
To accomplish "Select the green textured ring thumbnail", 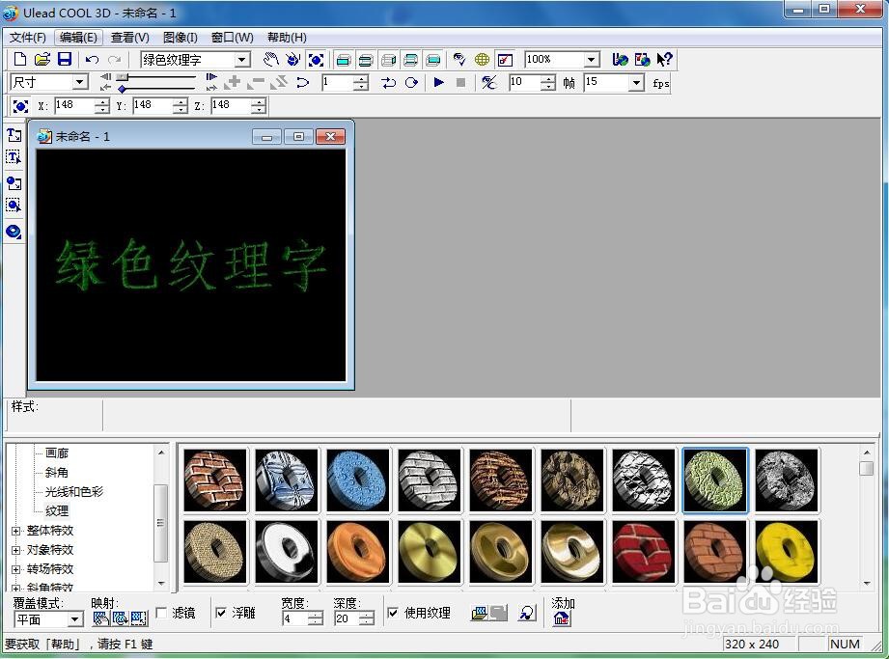I will 715,481.
